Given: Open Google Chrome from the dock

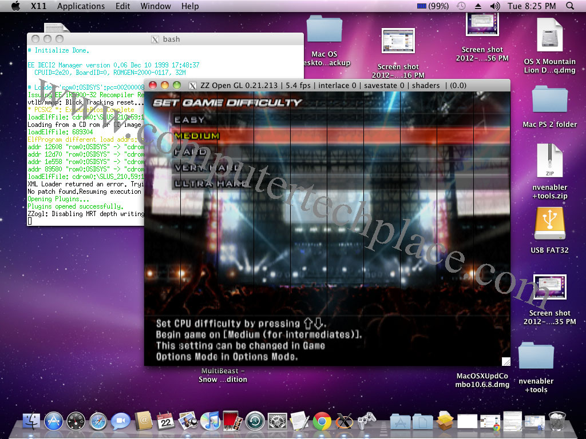Looking at the screenshot, I should pyautogui.click(x=322, y=421).
